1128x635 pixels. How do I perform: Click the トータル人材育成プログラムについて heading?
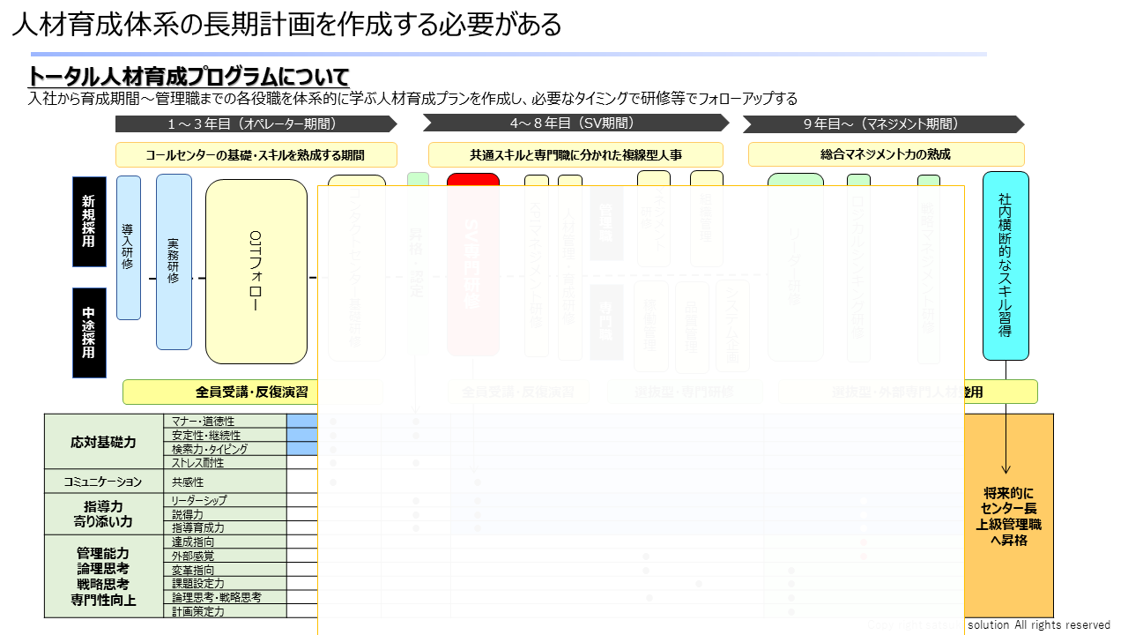[189, 76]
